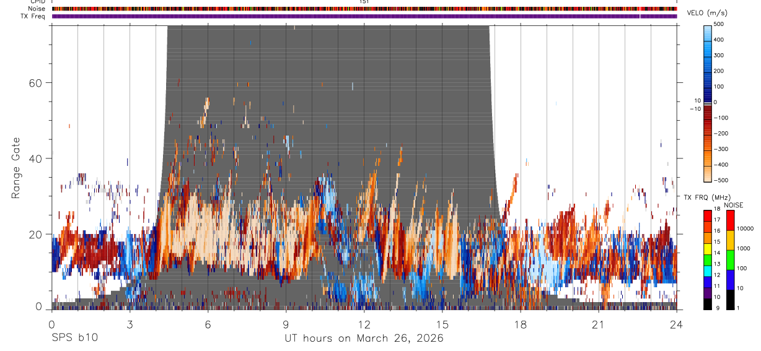Click the cyan segment of TX FRQ colorbar
Image resolution: width=761 pixels, height=351 pixels.
pyautogui.click(x=708, y=271)
